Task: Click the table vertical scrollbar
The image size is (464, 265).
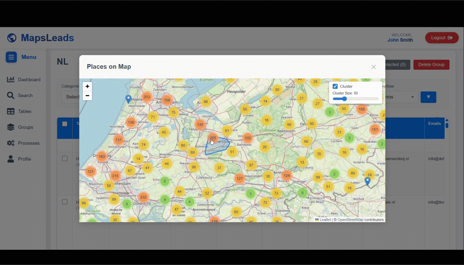Action: click(447, 125)
